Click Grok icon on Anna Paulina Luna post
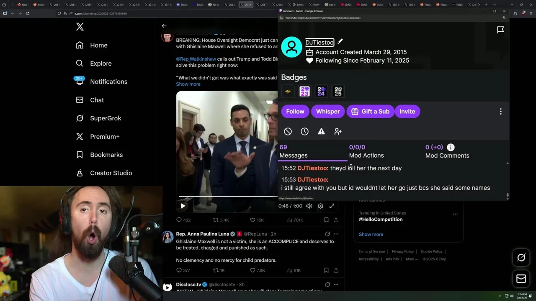536x301 pixels. click(327, 234)
